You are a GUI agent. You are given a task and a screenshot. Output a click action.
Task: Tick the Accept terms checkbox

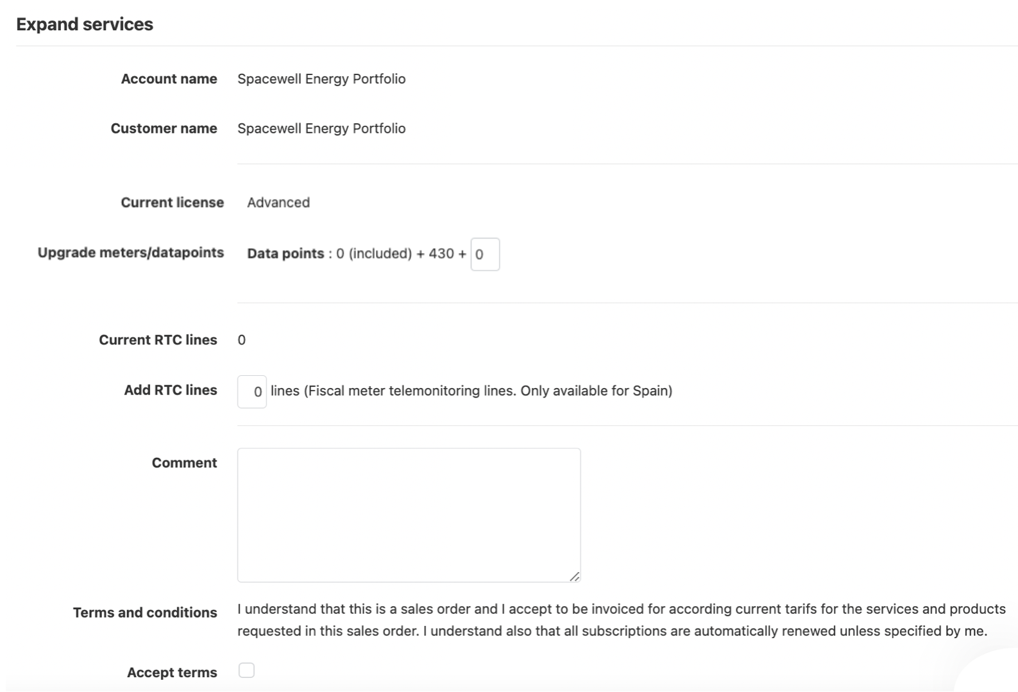point(246,670)
